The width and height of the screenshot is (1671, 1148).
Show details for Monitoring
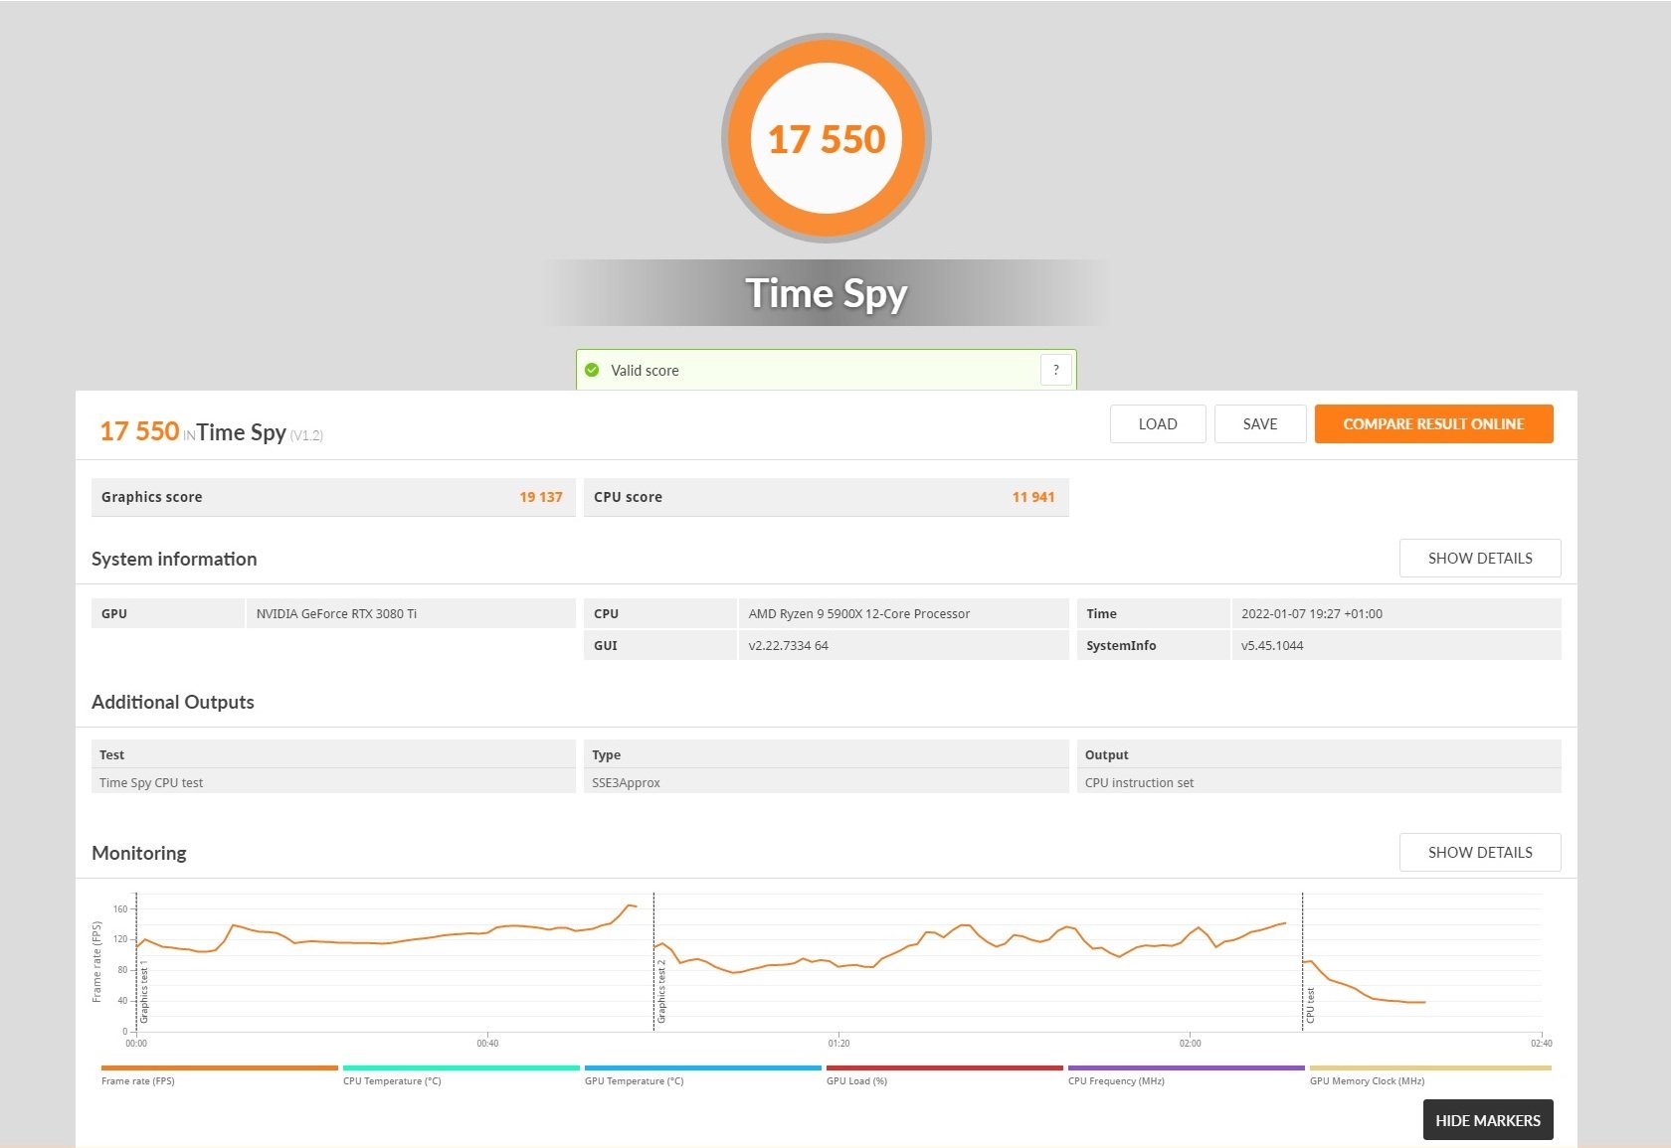point(1480,852)
